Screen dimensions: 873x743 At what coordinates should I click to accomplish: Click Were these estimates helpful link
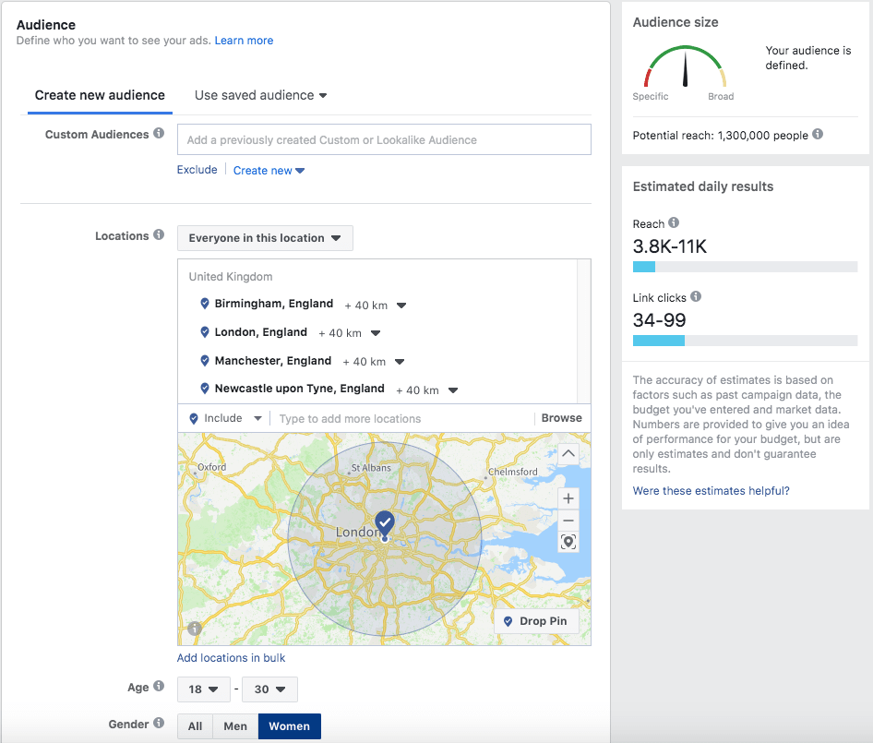click(711, 491)
